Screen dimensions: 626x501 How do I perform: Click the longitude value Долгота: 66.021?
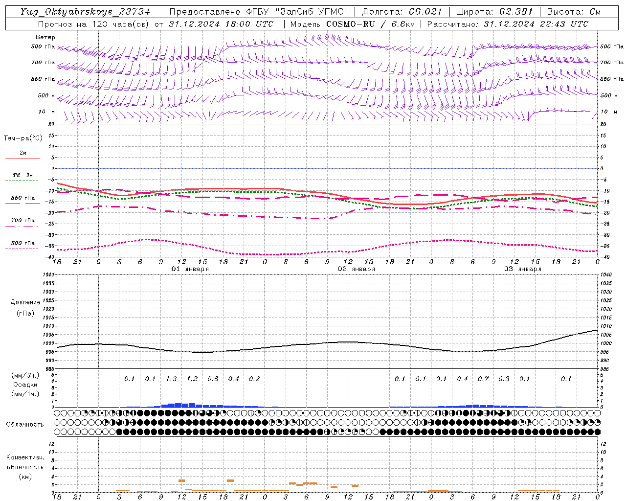(x=402, y=12)
